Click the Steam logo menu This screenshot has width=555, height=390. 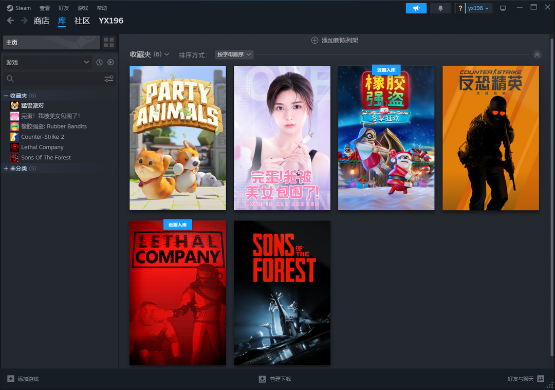(x=10, y=8)
